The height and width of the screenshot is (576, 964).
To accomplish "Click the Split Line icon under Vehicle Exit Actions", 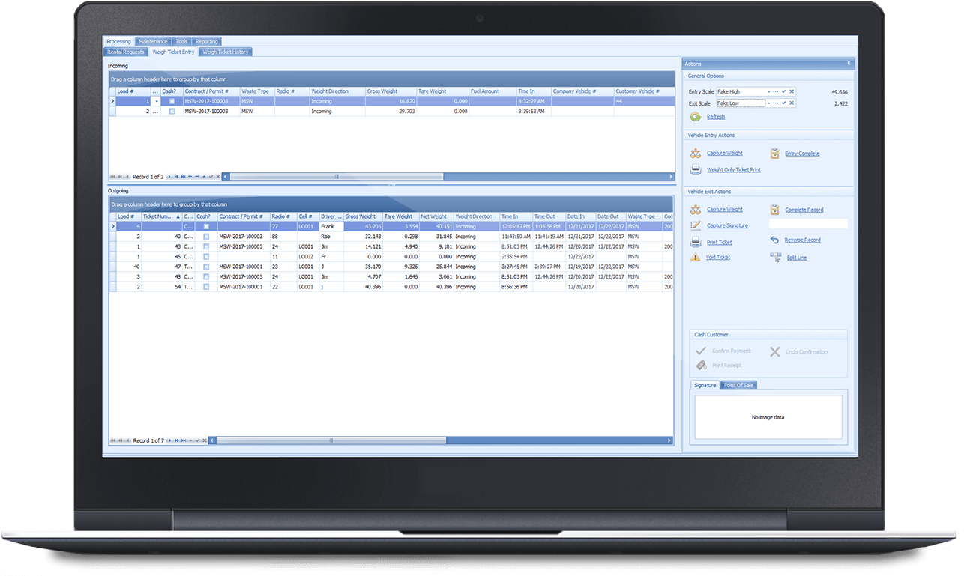I will pyautogui.click(x=776, y=257).
